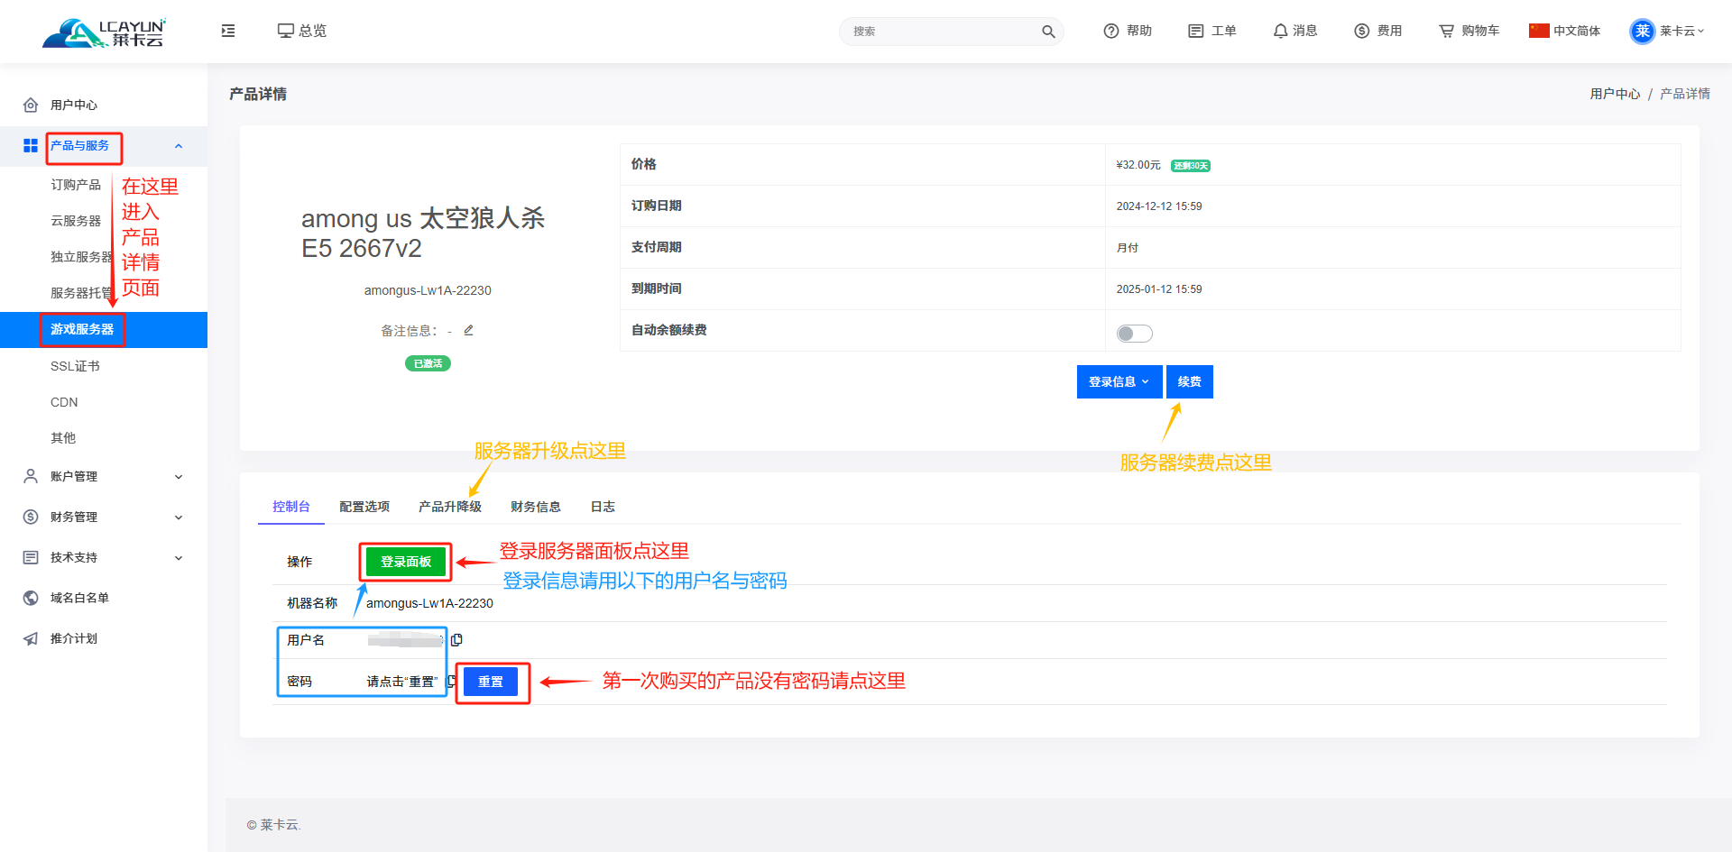Select 游戏服务器 in the sidebar
This screenshot has width=1732, height=852.
coord(104,330)
